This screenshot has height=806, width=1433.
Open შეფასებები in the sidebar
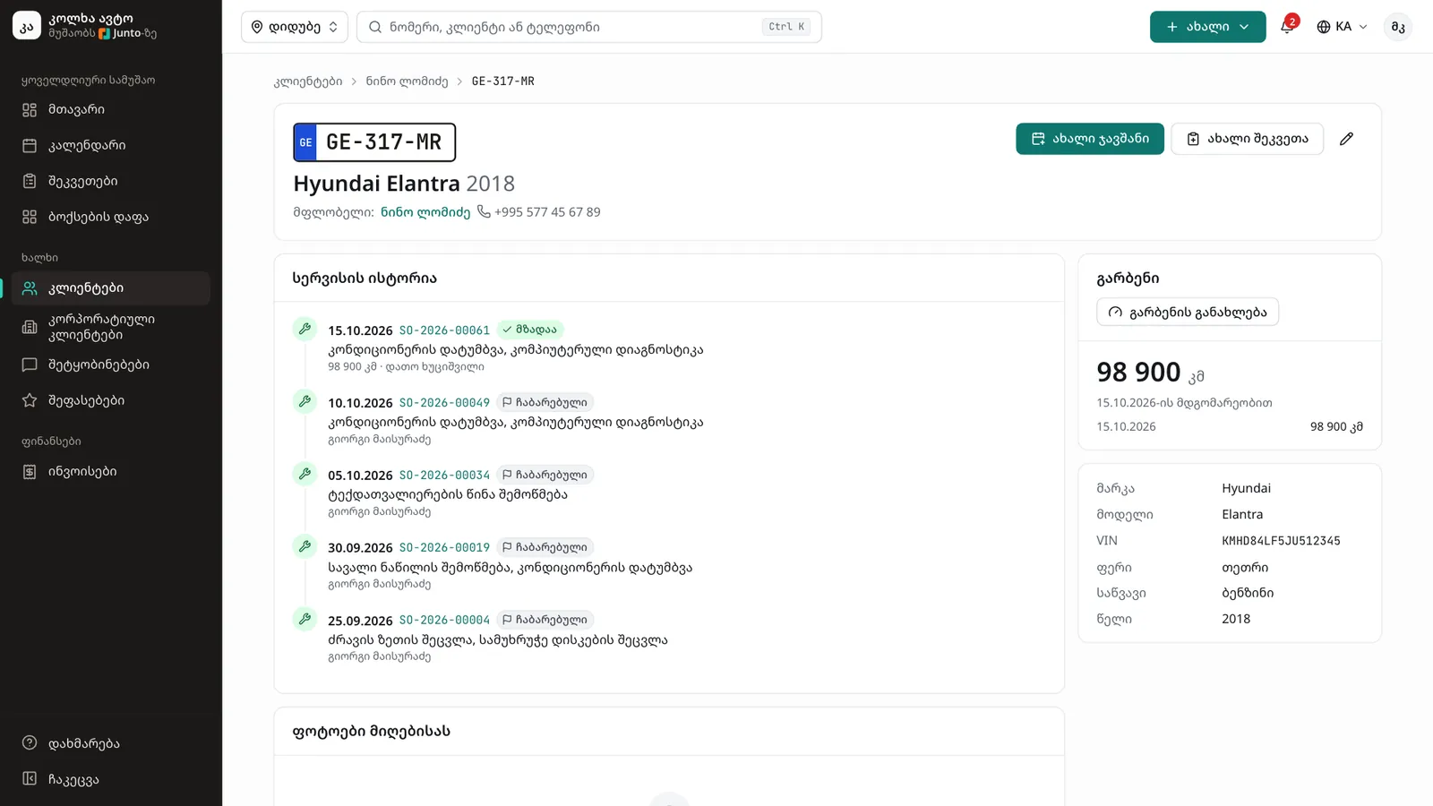coord(111,400)
